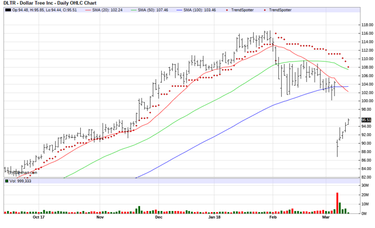
Task: Click the 102.00 price axis label
Action: click(x=367, y=93)
